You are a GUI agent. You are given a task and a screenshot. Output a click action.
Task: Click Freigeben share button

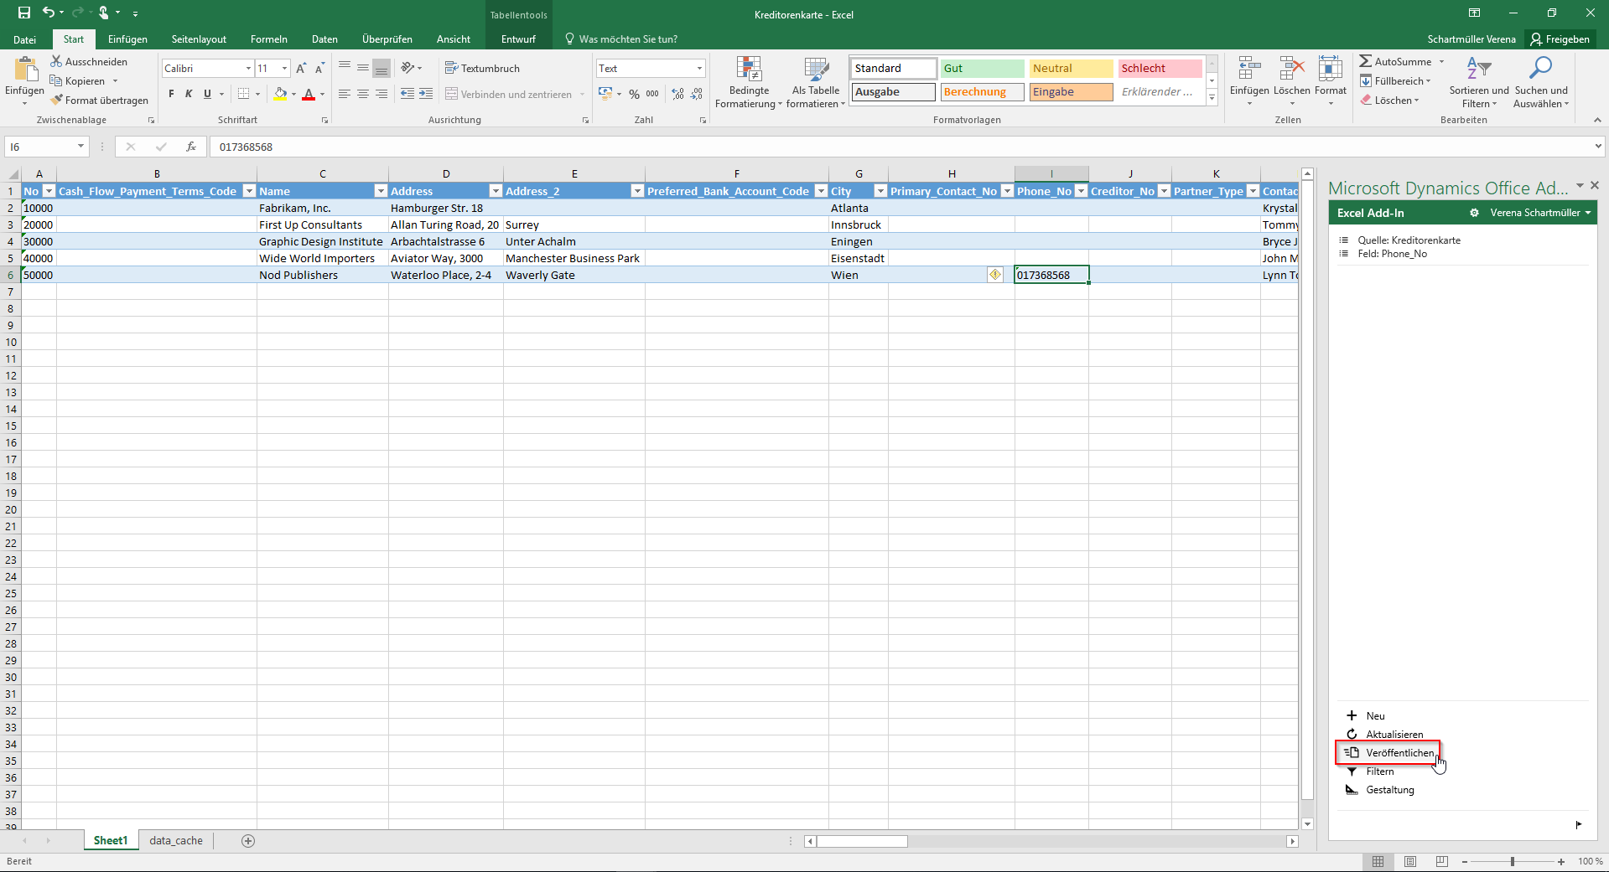click(x=1560, y=39)
